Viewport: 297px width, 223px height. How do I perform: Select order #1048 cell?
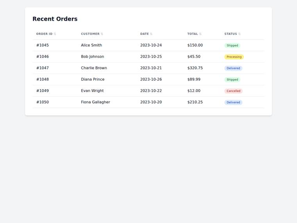pyautogui.click(x=43, y=79)
